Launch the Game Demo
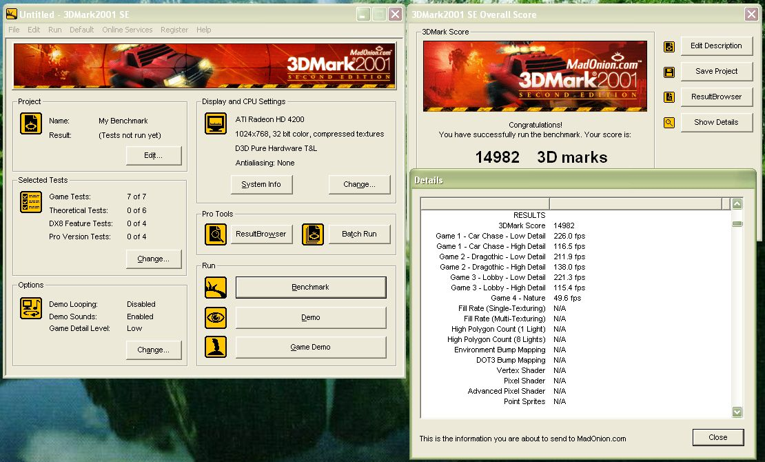 (311, 348)
